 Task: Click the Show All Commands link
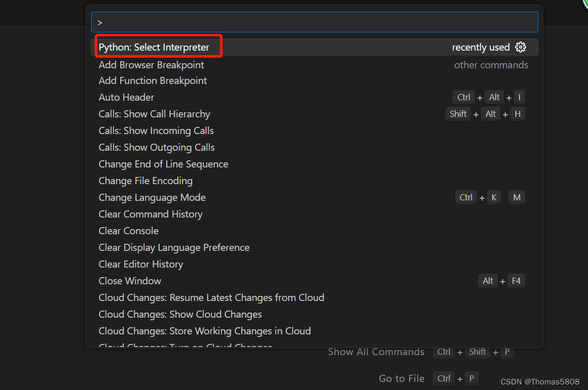tap(376, 352)
